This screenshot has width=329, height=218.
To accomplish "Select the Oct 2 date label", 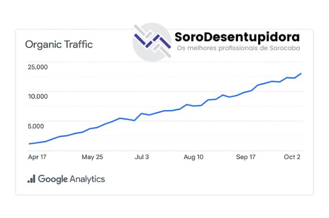I will (291, 157).
